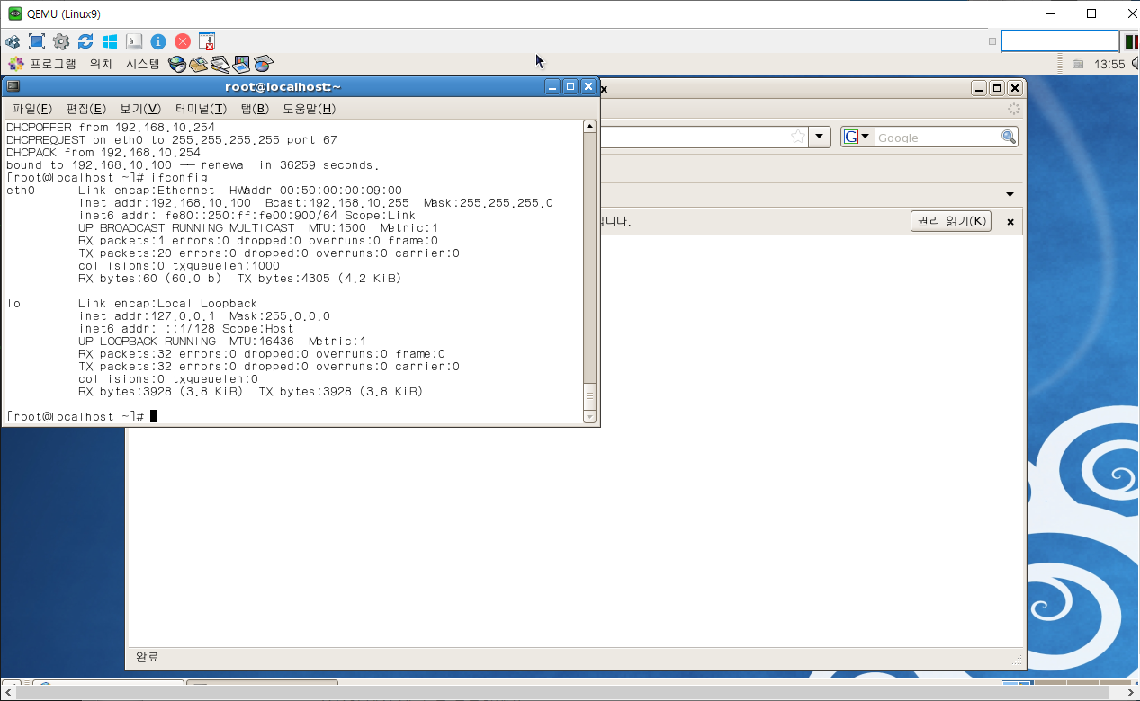Open terminal 터미널(T) menu
Viewport: 1140px width, 701px height.
[x=201, y=109]
